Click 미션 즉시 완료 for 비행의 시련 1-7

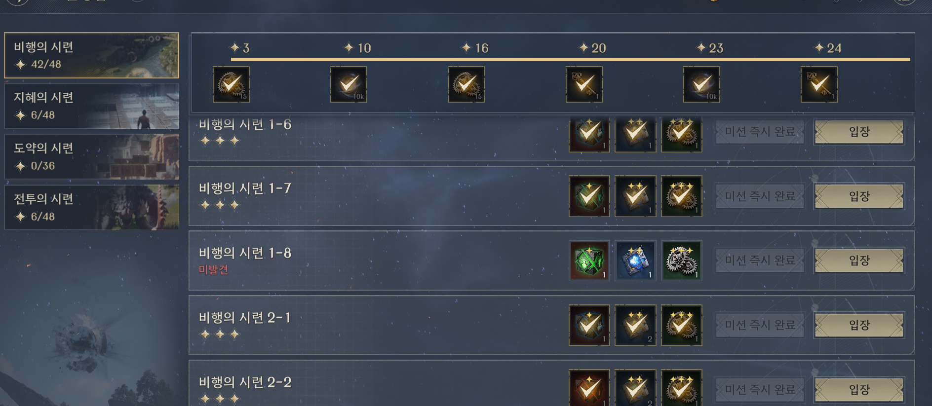click(760, 196)
